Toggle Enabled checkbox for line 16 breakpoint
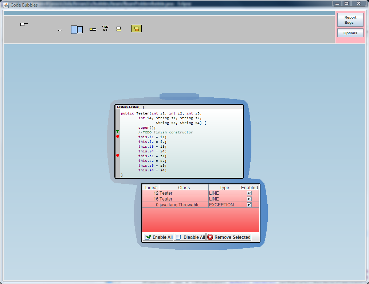This screenshot has width=369, height=284. (x=249, y=199)
